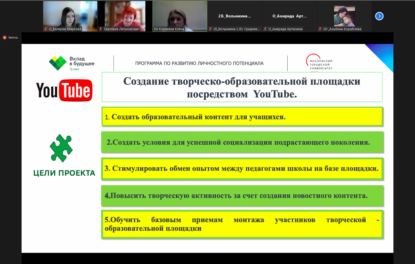Click muted mic icon for 20-_Альбина Кораблева
415x264 pixels.
tap(320, 29)
